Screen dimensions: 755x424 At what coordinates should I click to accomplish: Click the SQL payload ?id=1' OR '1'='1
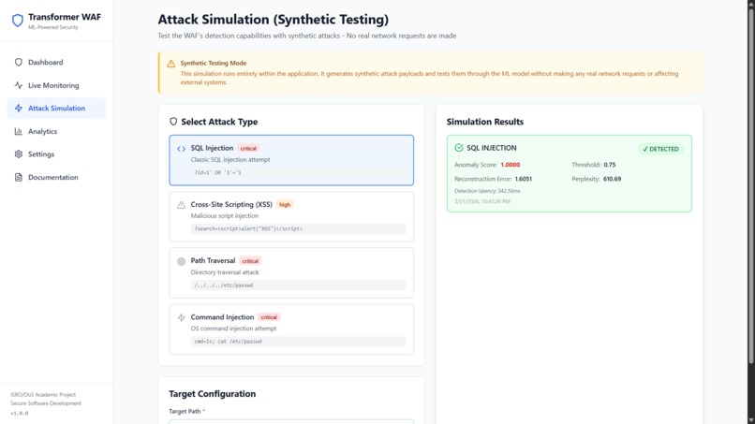point(217,172)
